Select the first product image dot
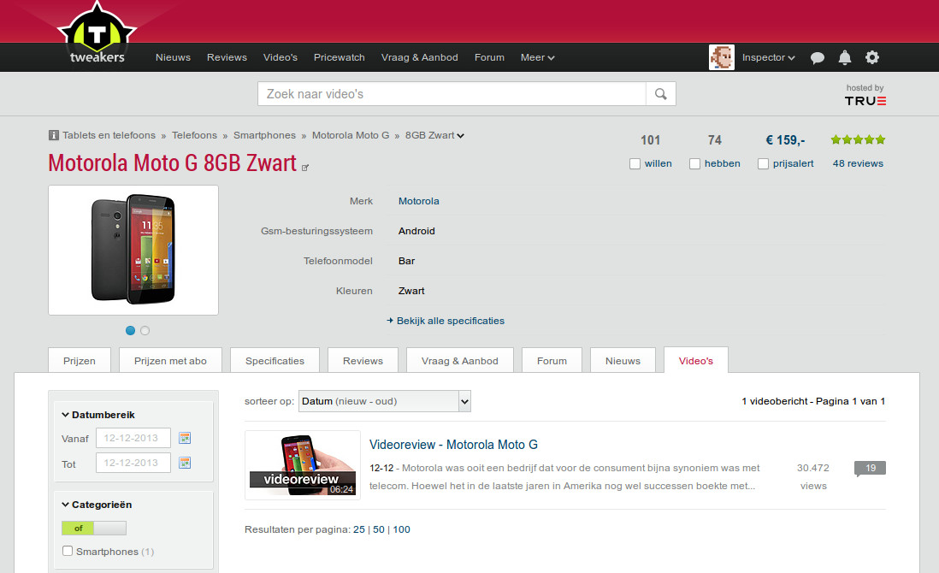This screenshot has height=573, width=939. [x=131, y=330]
